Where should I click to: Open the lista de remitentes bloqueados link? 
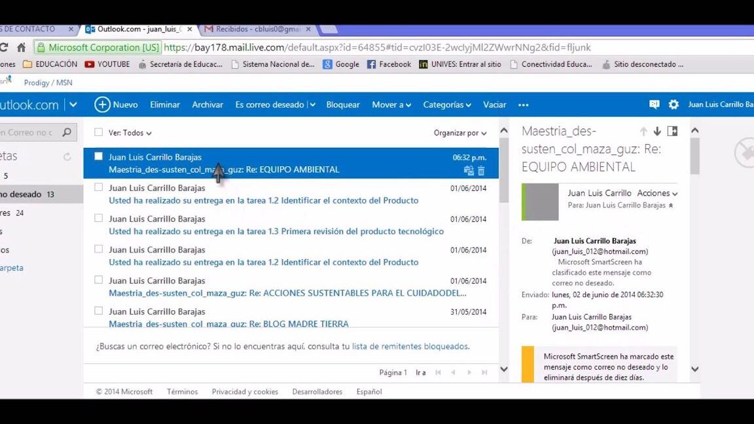tap(410, 346)
